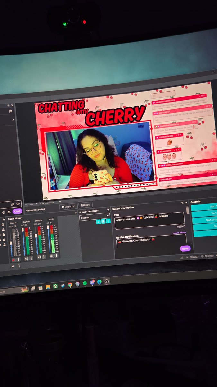Viewport: 217px width, 387px height.
Task: Pop out the Scene Transitions dock
Action: 108,210
